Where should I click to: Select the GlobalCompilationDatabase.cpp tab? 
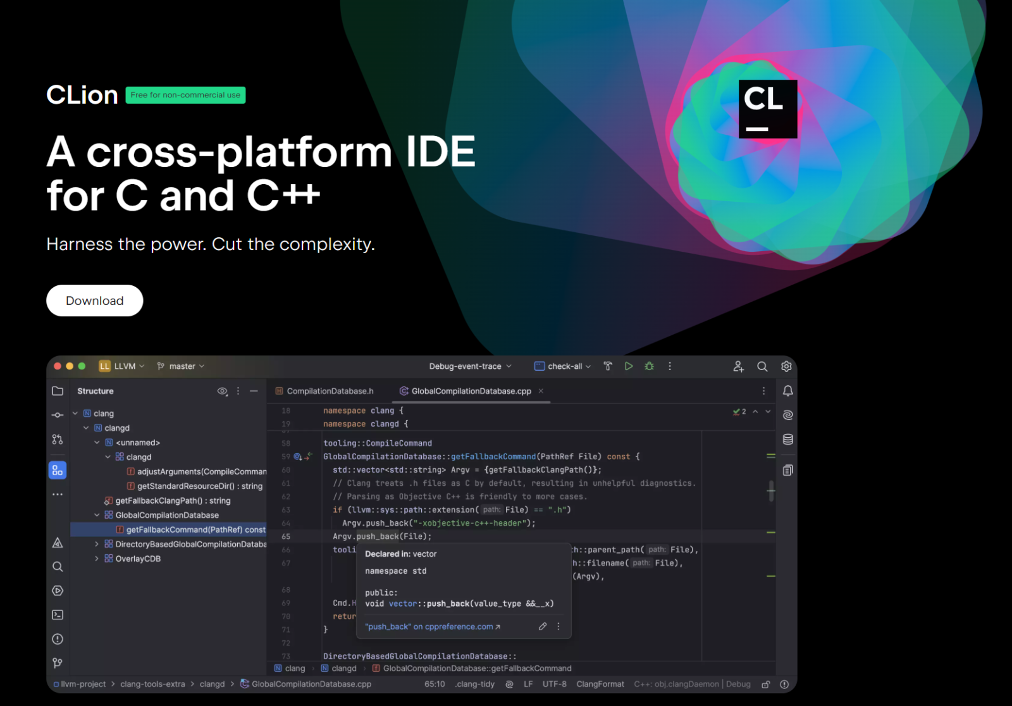[470, 391]
